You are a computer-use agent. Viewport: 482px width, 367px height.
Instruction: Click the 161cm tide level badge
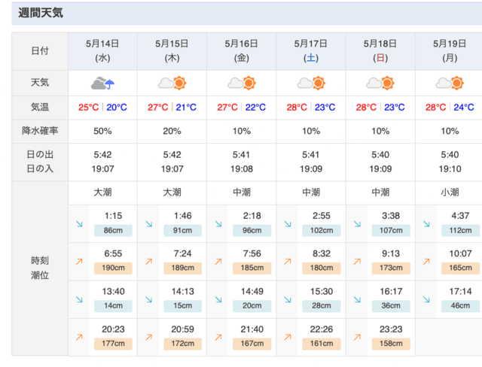tap(322, 344)
